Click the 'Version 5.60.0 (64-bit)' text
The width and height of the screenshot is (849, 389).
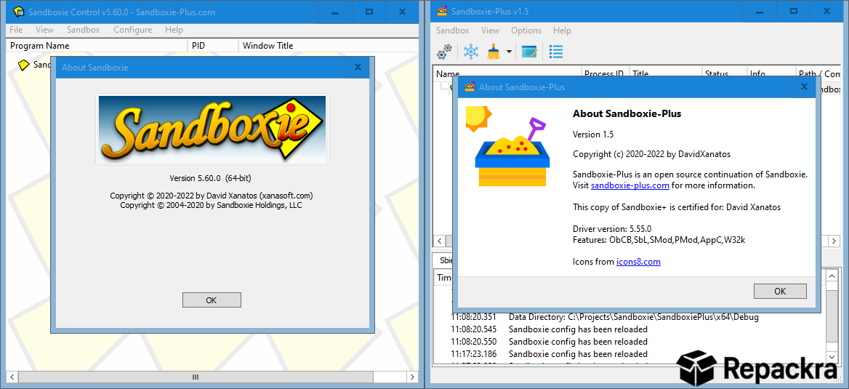210,177
